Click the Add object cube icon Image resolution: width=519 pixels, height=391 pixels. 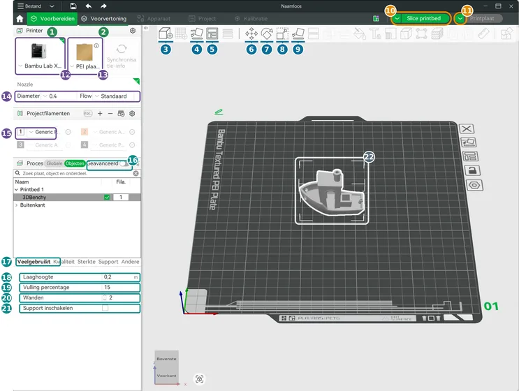click(166, 34)
